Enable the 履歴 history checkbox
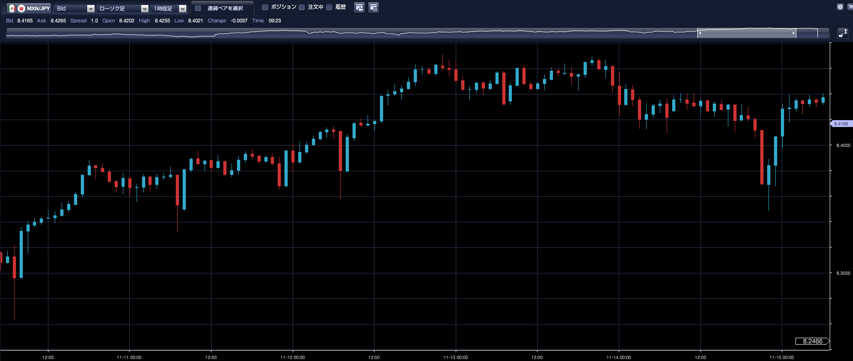 pos(329,7)
